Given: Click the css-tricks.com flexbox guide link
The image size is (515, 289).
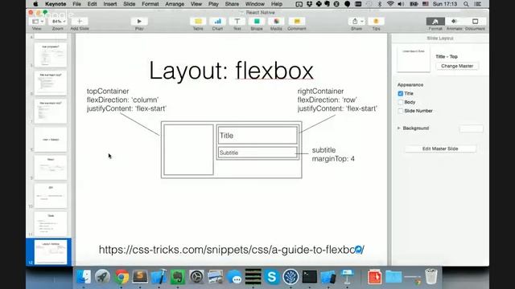Looking at the screenshot, I should coord(232,250).
